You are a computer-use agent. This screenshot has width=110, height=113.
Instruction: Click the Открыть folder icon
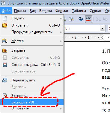point(5,25)
